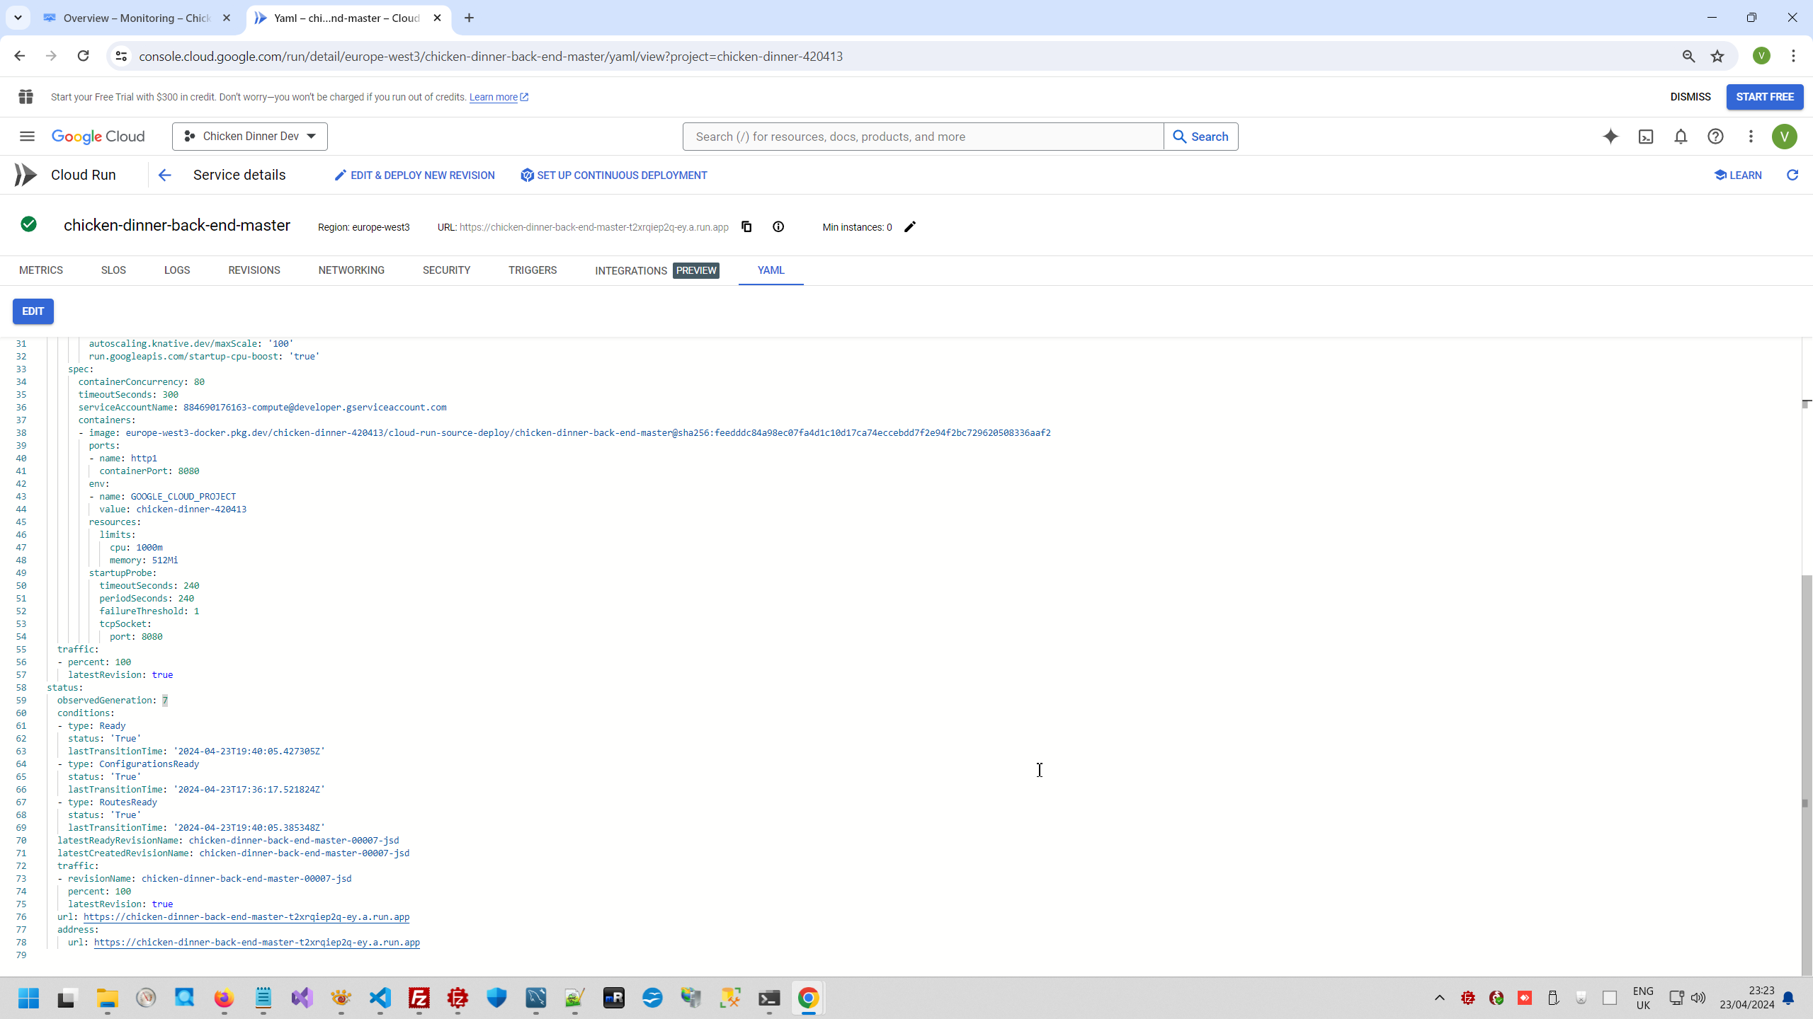The image size is (1813, 1019).
Task: Open the main navigation hamburger menu
Action: (x=27, y=137)
